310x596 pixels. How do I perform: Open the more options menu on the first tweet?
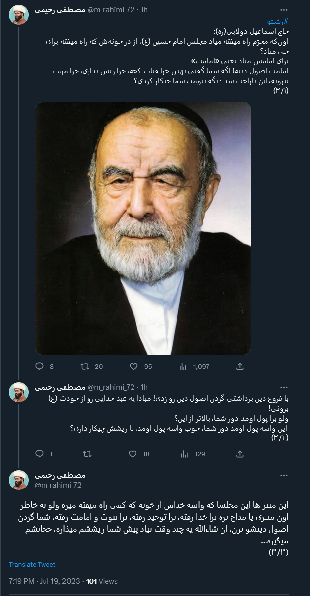283,9
